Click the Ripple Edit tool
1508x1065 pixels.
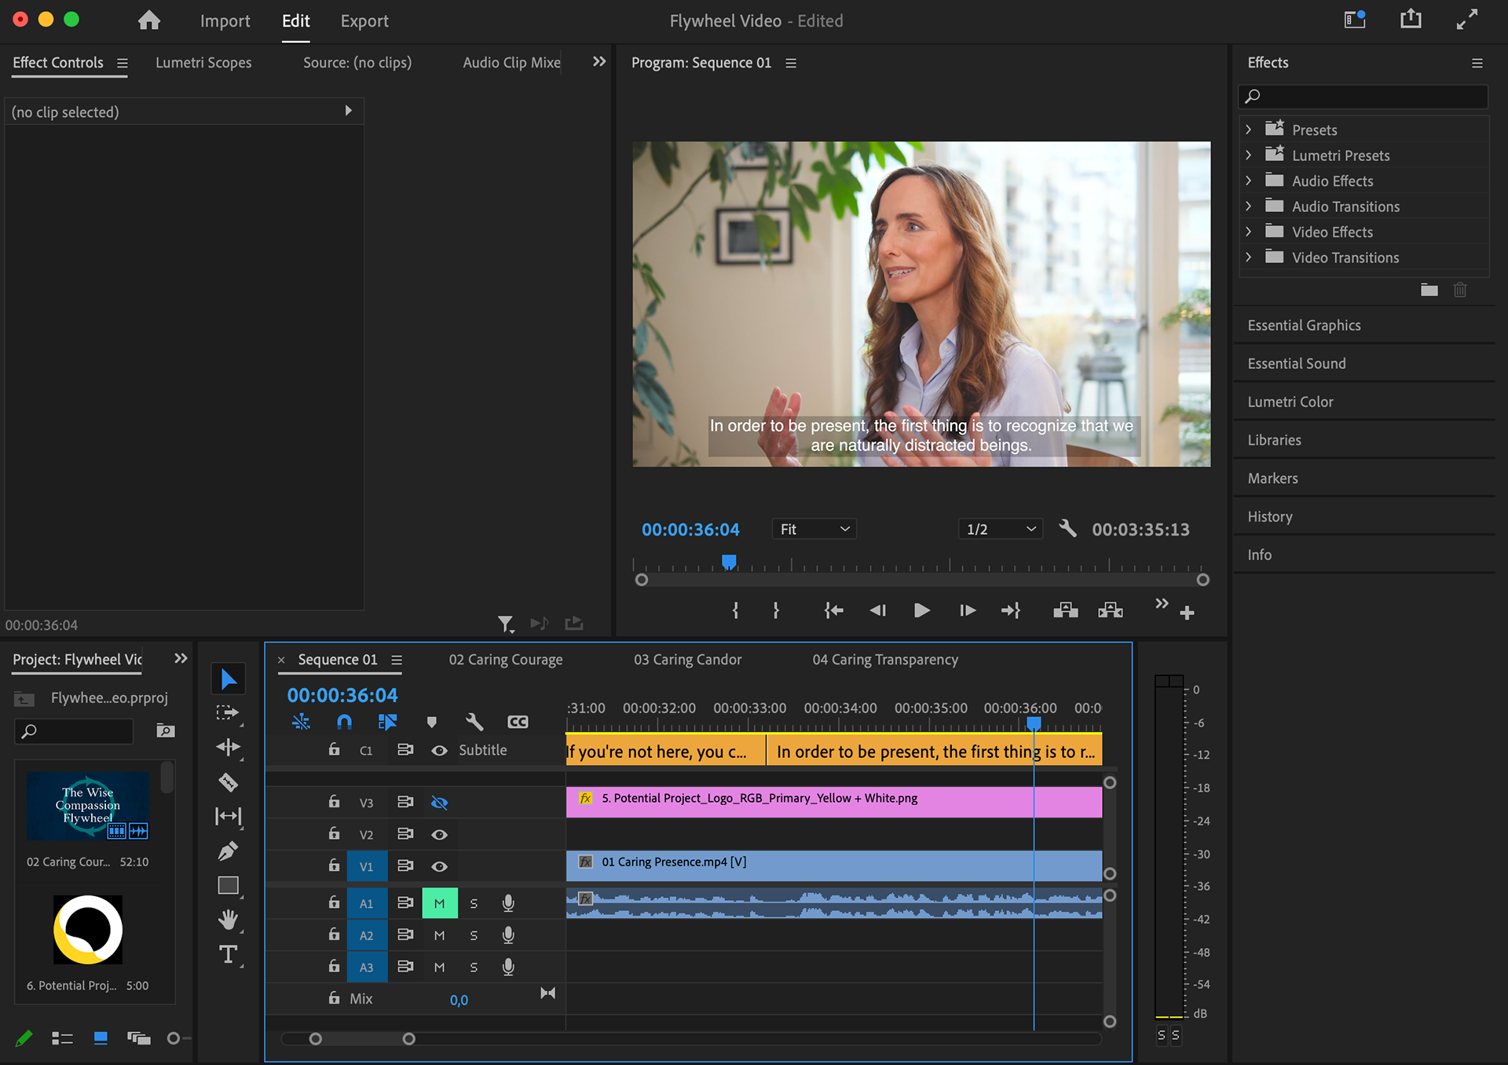[x=228, y=747]
